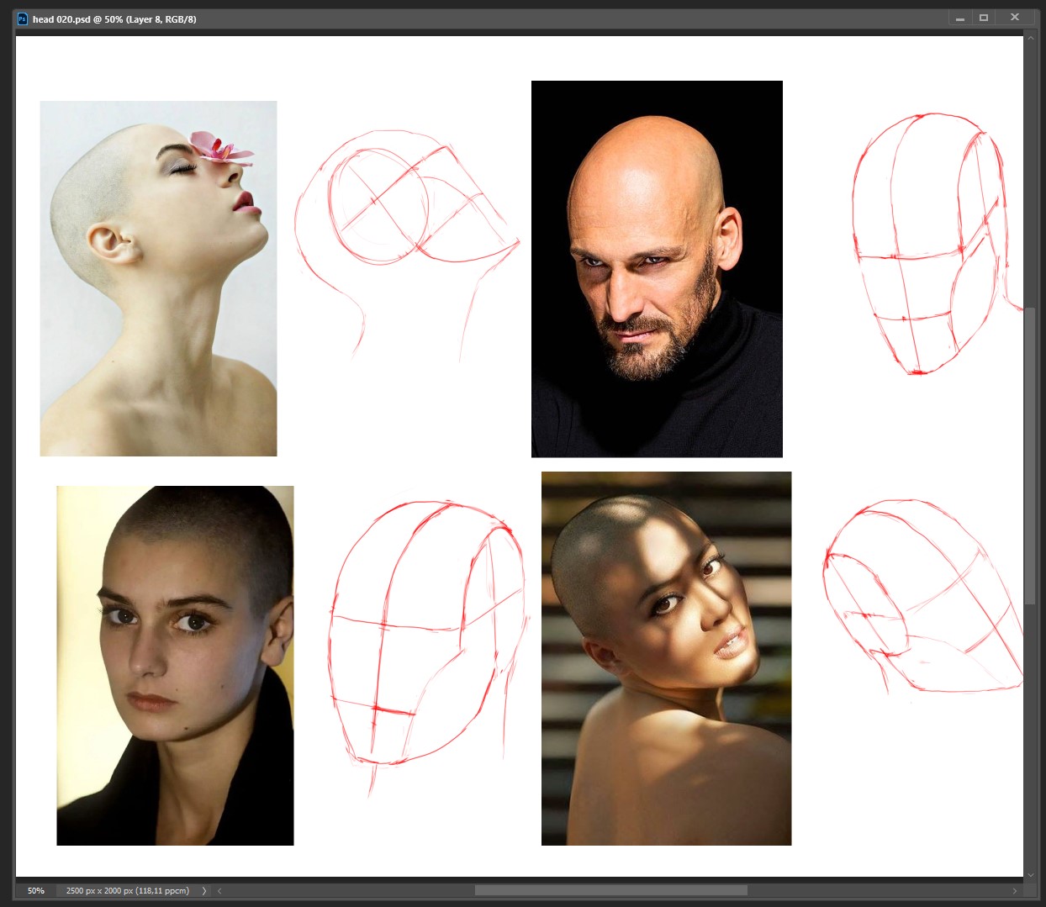Image resolution: width=1046 pixels, height=907 pixels.
Task: Click the profile photo with pink flower
Action: click(158, 278)
